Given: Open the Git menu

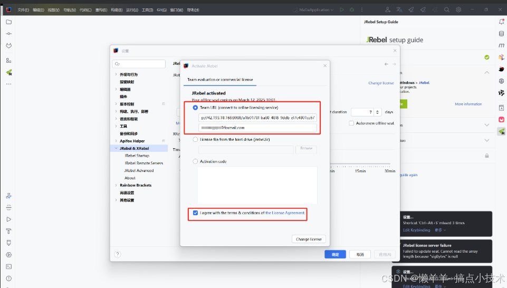Looking at the screenshot, I should pyautogui.click(x=161, y=10).
